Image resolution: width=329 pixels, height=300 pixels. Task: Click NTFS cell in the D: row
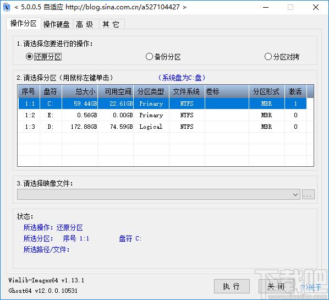pyautogui.click(x=187, y=127)
